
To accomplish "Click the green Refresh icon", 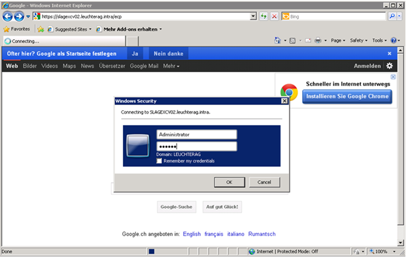I will 263,16.
